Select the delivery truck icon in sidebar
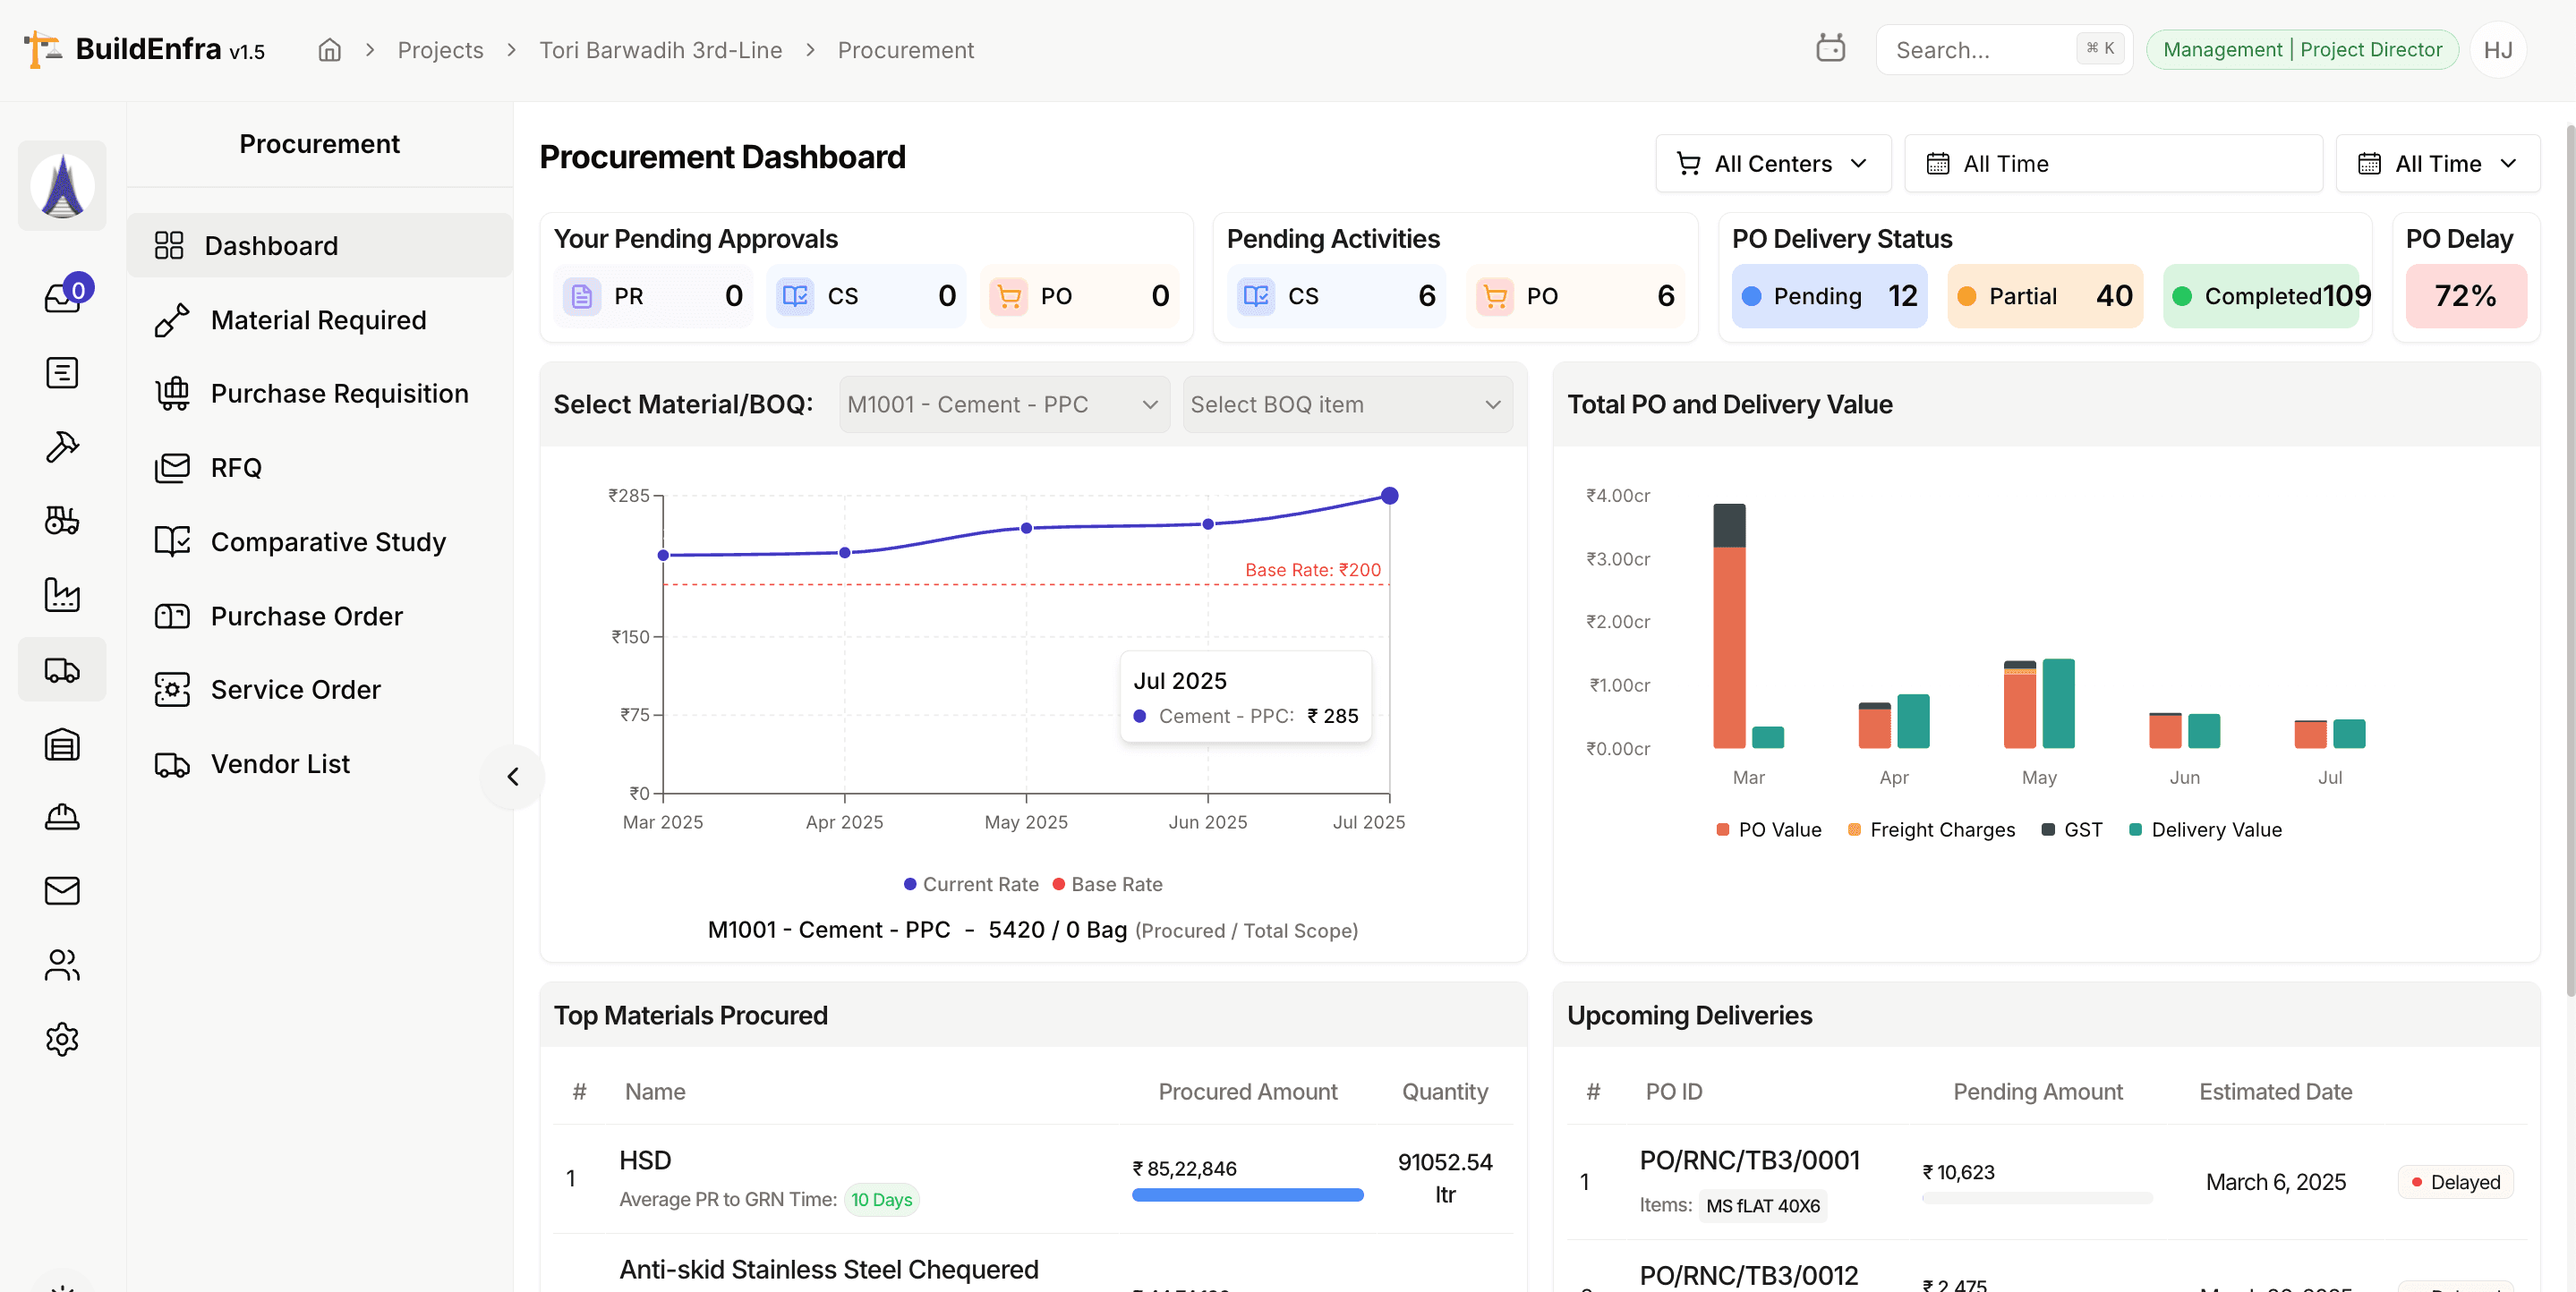The width and height of the screenshot is (2576, 1292). (x=62, y=669)
